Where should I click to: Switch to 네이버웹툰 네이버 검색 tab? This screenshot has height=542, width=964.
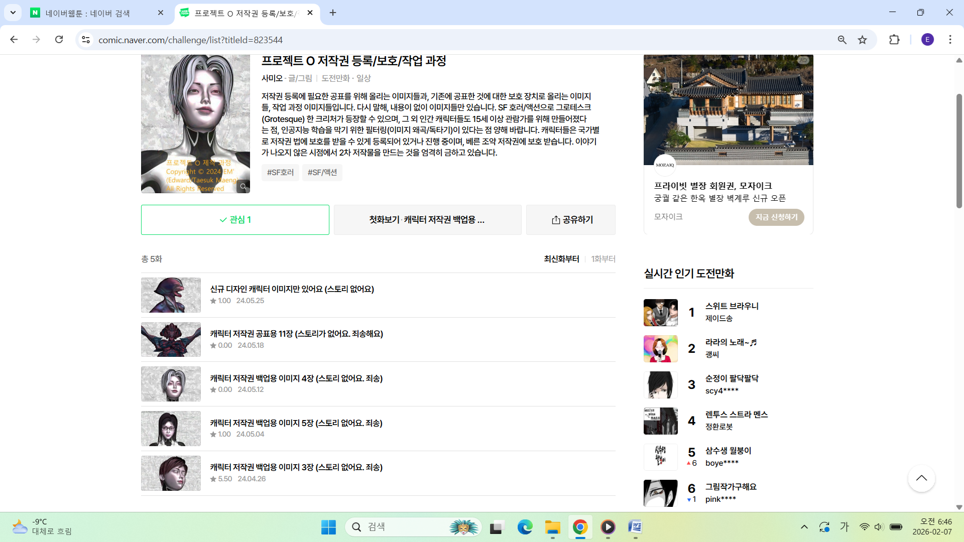88,13
